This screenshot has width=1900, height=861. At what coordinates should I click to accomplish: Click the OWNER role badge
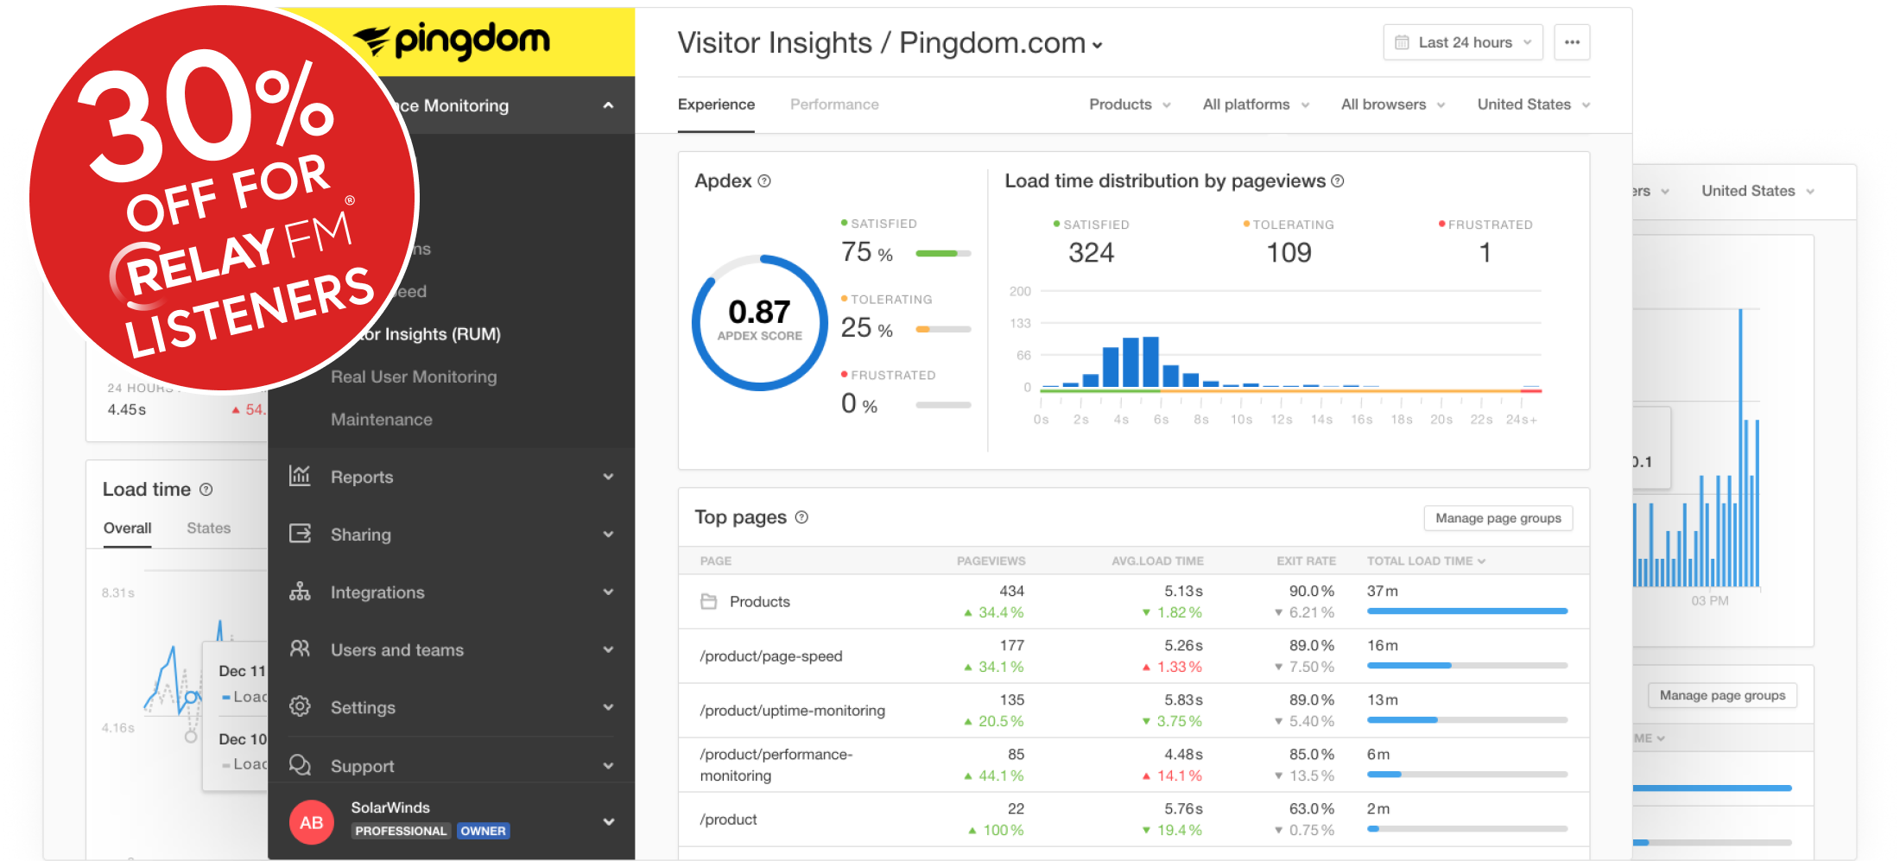click(x=483, y=831)
